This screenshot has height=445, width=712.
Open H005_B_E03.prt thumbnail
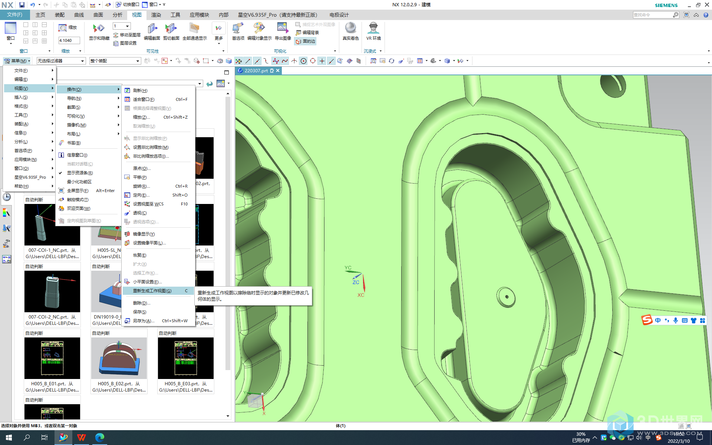[x=186, y=358]
